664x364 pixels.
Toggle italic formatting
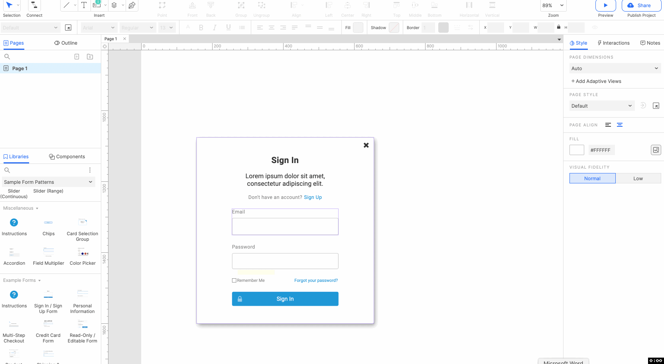[x=215, y=28]
